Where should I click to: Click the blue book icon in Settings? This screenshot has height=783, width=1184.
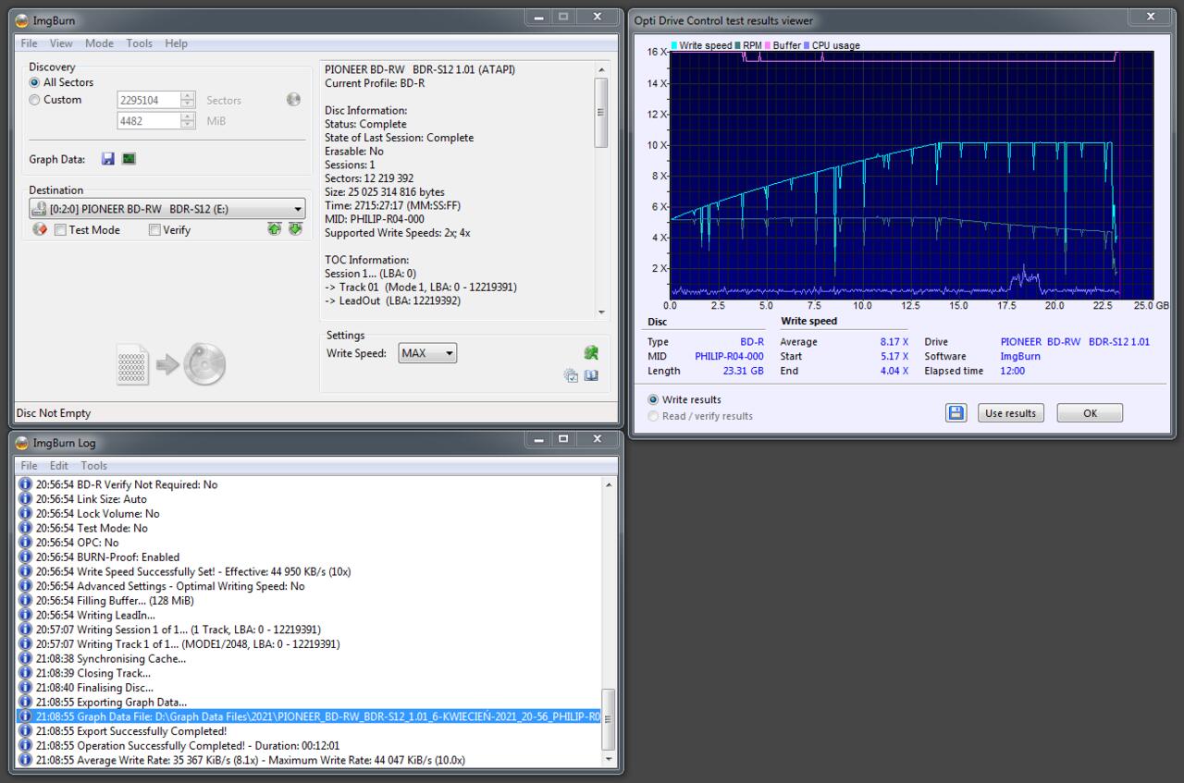pos(591,375)
